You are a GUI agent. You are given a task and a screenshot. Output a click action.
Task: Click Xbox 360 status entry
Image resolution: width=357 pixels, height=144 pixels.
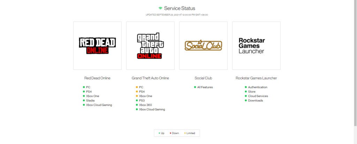point(145,105)
